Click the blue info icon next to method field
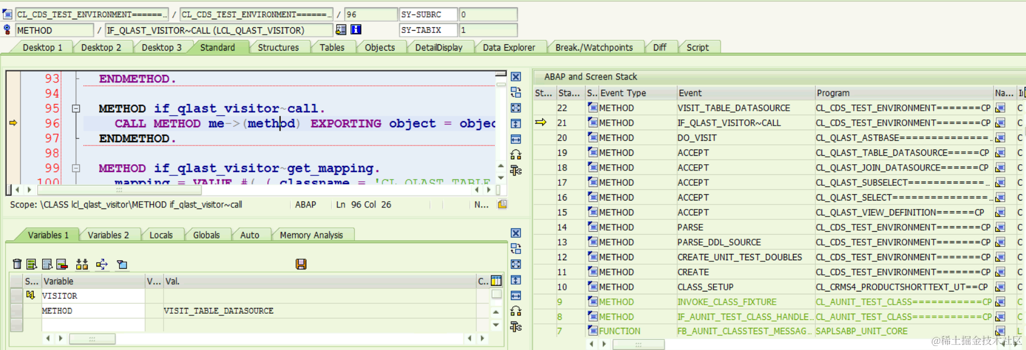The width and height of the screenshot is (1026, 350). click(x=356, y=30)
